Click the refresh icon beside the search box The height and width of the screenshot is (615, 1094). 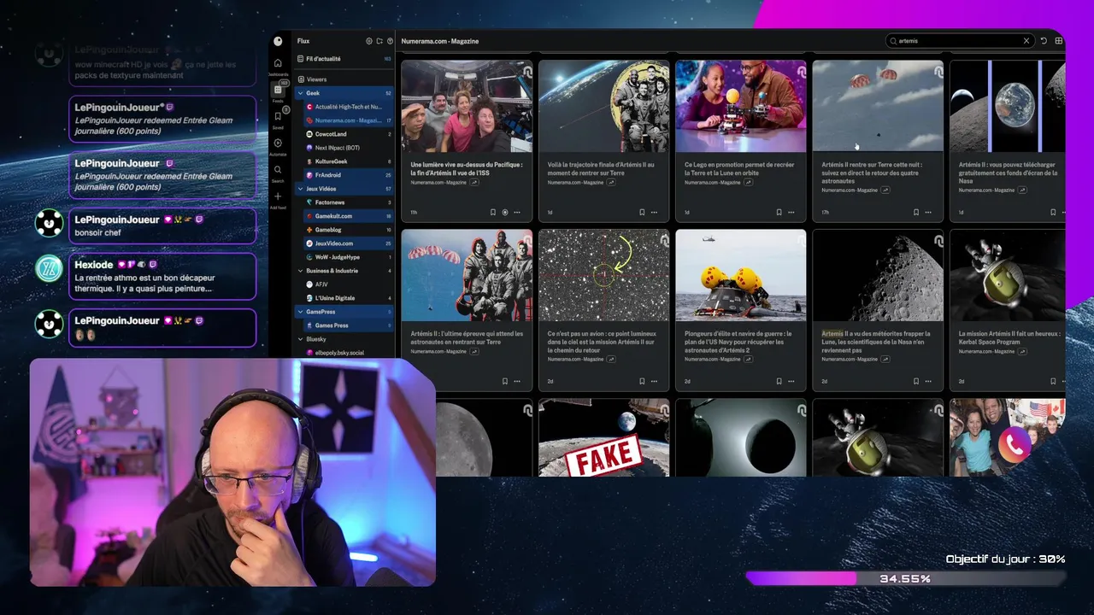coord(1044,41)
